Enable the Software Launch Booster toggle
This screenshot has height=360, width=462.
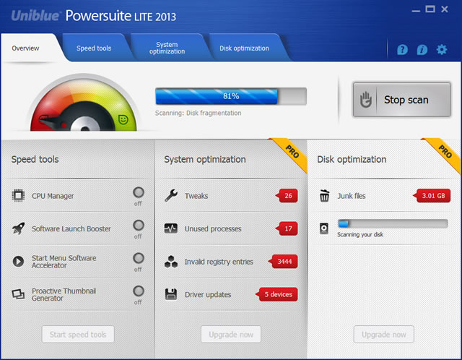coord(138,226)
